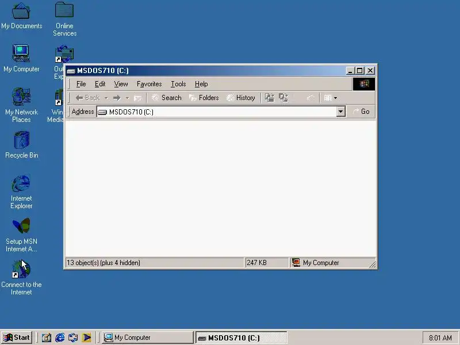Open the Help menu
This screenshot has width=460, height=345.
(x=201, y=84)
